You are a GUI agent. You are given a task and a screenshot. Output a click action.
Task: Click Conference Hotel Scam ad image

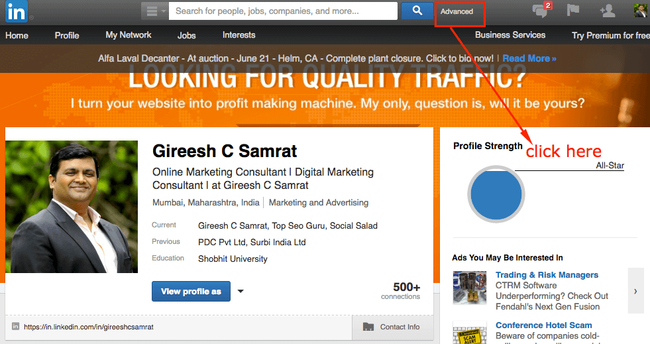pos(470,333)
